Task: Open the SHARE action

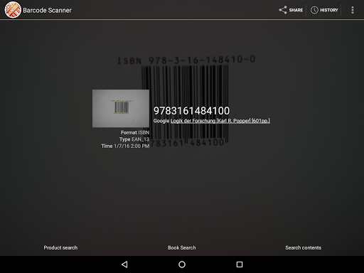Action: click(291, 10)
